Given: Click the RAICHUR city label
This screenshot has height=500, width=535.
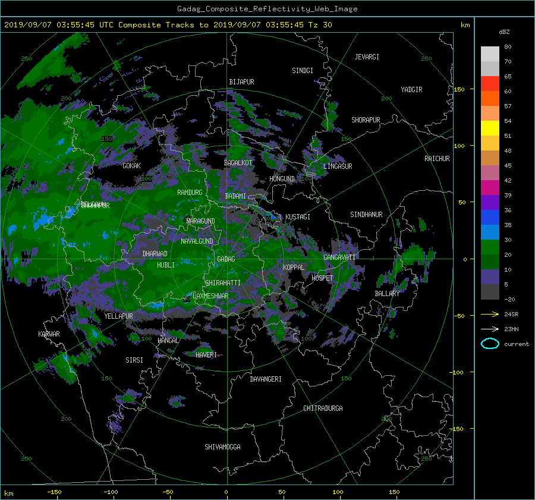Looking at the screenshot, I should [437, 159].
